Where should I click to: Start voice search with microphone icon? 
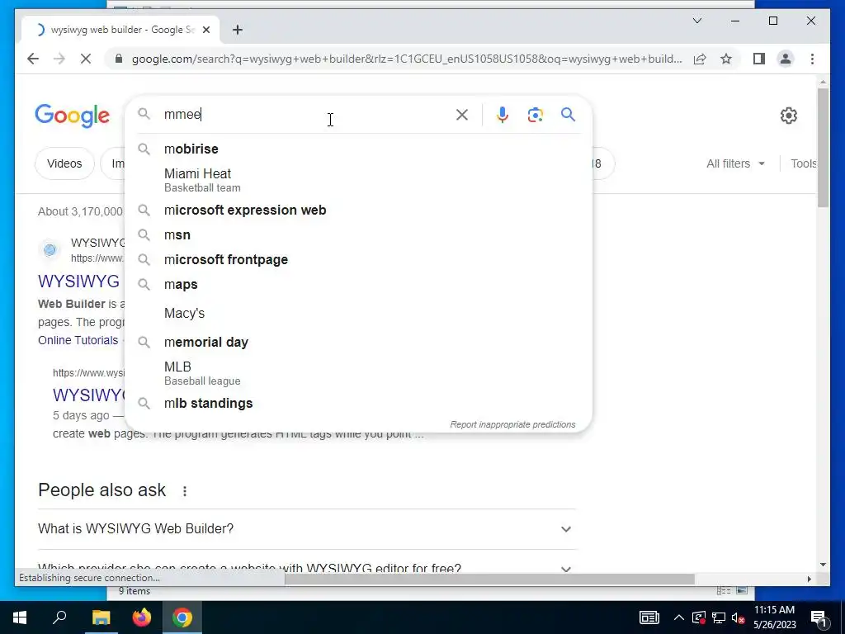pyautogui.click(x=503, y=114)
